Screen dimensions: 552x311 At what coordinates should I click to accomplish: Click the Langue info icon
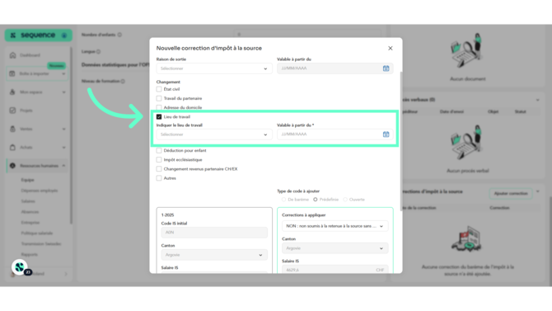pos(99,51)
